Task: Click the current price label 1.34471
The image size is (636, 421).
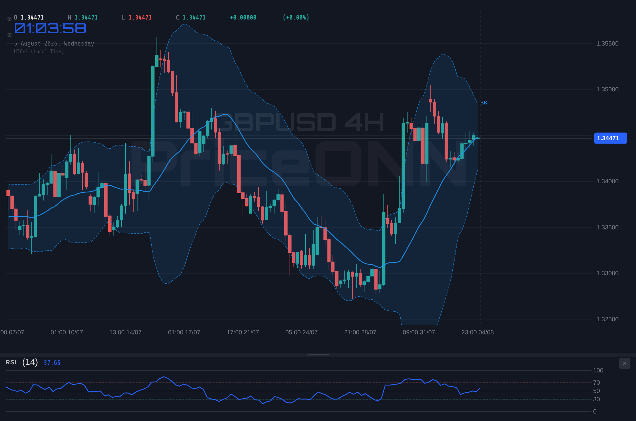Action: click(x=610, y=138)
